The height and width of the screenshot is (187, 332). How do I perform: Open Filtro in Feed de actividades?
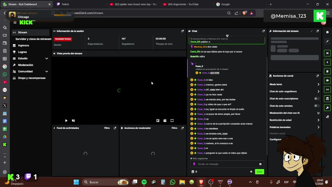click(107, 128)
